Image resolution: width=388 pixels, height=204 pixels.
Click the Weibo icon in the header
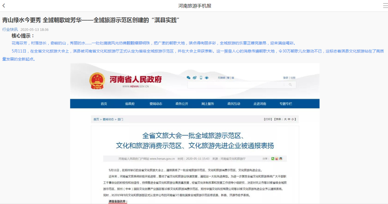195,78
